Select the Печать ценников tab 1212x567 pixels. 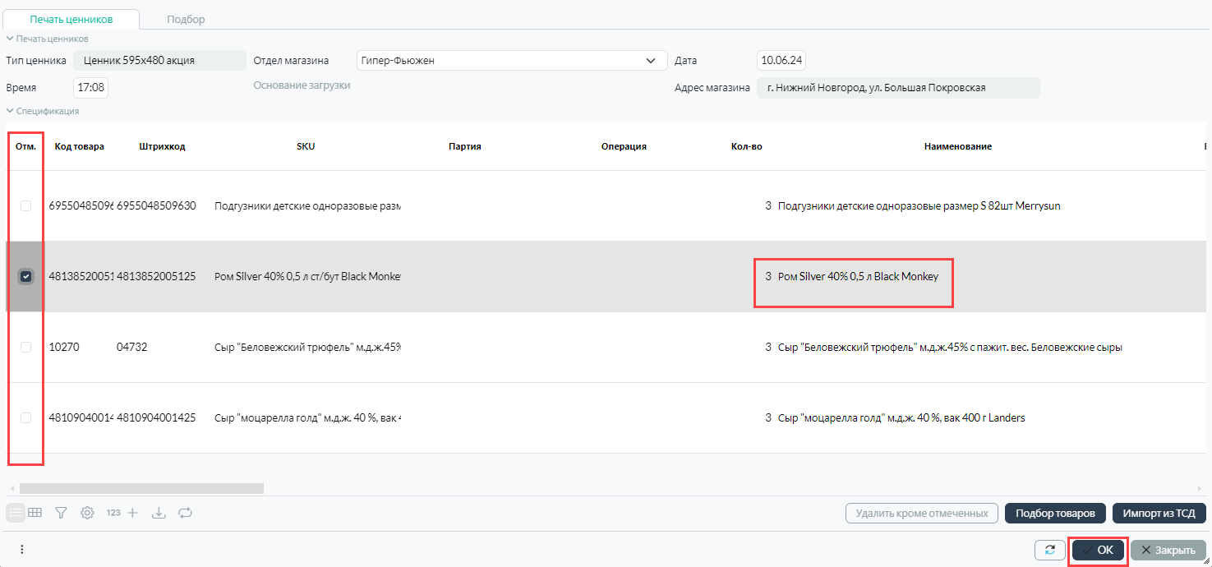click(x=71, y=19)
